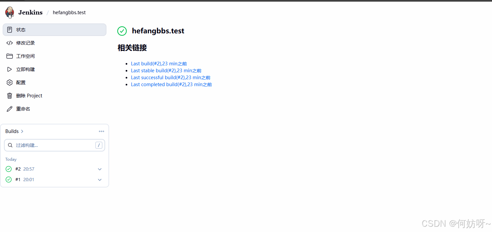Open the Last stable build(#2) link
The image size is (492, 232).
point(166,71)
